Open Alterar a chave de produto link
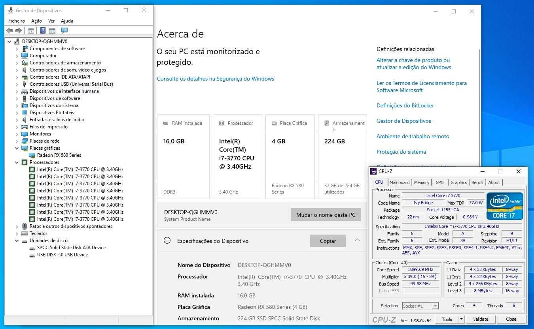The height and width of the screenshot is (329, 534). pos(414,64)
